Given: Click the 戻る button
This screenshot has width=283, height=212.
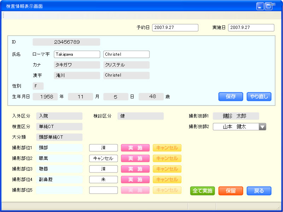Looking at the screenshot, I should (x=259, y=191).
